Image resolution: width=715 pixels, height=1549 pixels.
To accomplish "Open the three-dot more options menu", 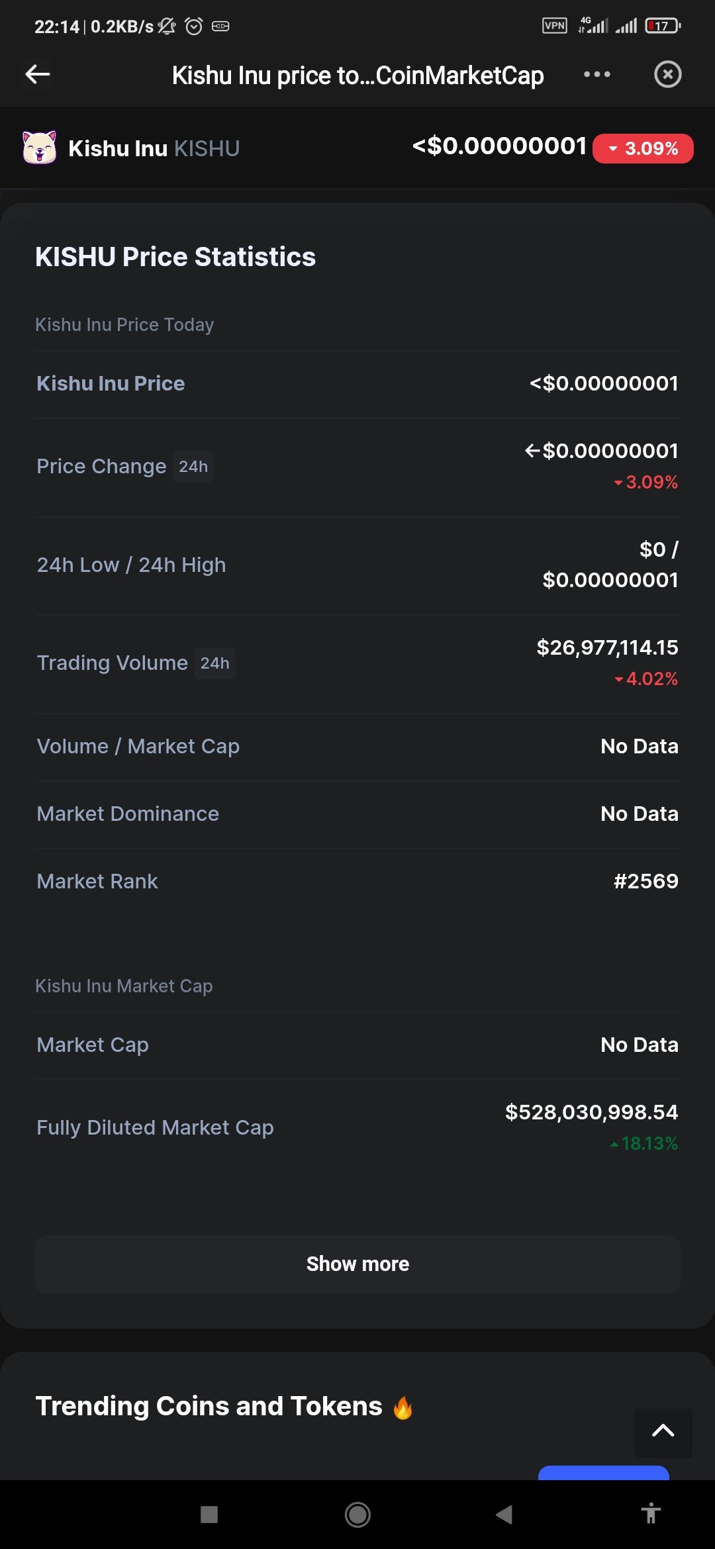I will click(x=596, y=74).
